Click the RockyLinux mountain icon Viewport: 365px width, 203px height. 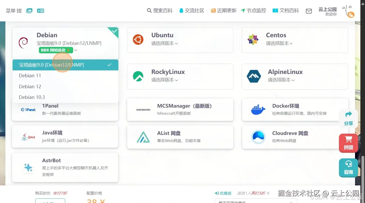pos(138,76)
